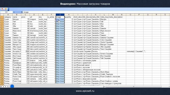Image resolution: width=170 pixels, height=95 pixels.
Task: Click the formula bar containing 'image'
Action: tap(96, 12)
